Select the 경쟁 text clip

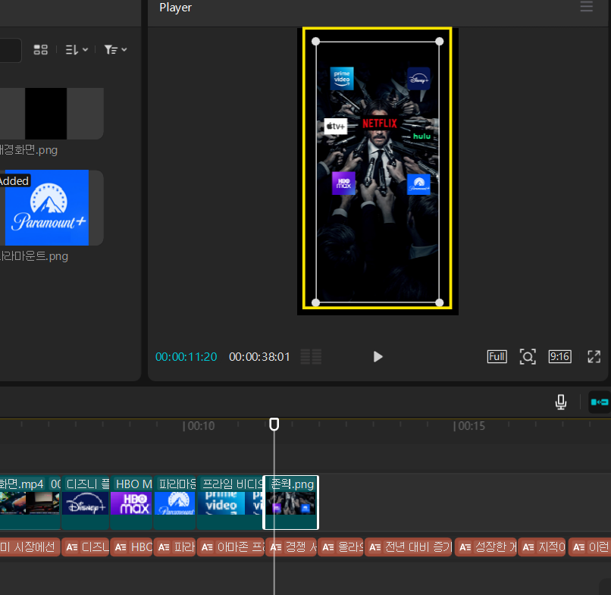[x=290, y=547]
